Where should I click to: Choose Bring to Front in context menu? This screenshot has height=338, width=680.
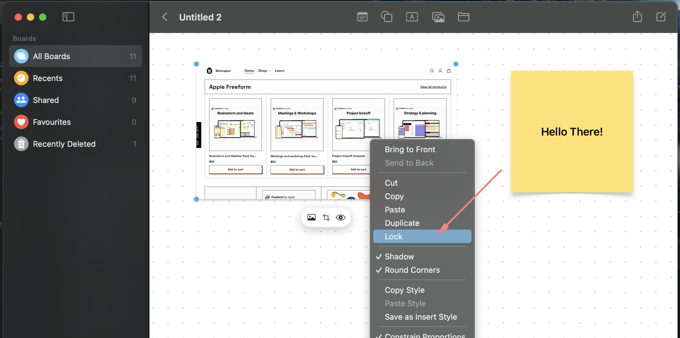[x=422, y=150]
